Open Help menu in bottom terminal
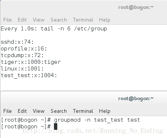167x138 pixels. tap(105, 111)
